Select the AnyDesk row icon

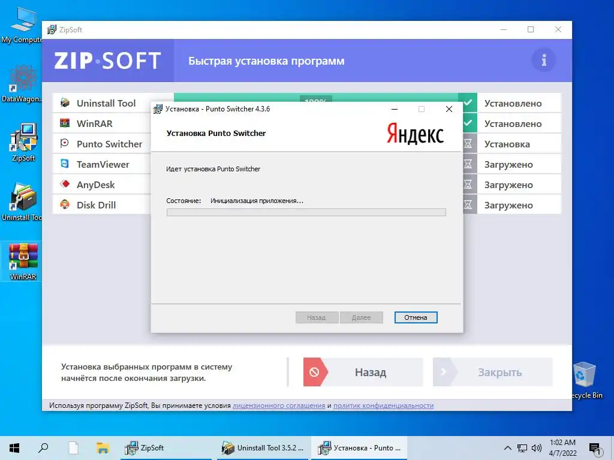[x=65, y=184]
